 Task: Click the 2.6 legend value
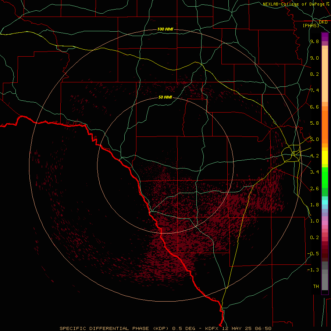click(x=314, y=189)
